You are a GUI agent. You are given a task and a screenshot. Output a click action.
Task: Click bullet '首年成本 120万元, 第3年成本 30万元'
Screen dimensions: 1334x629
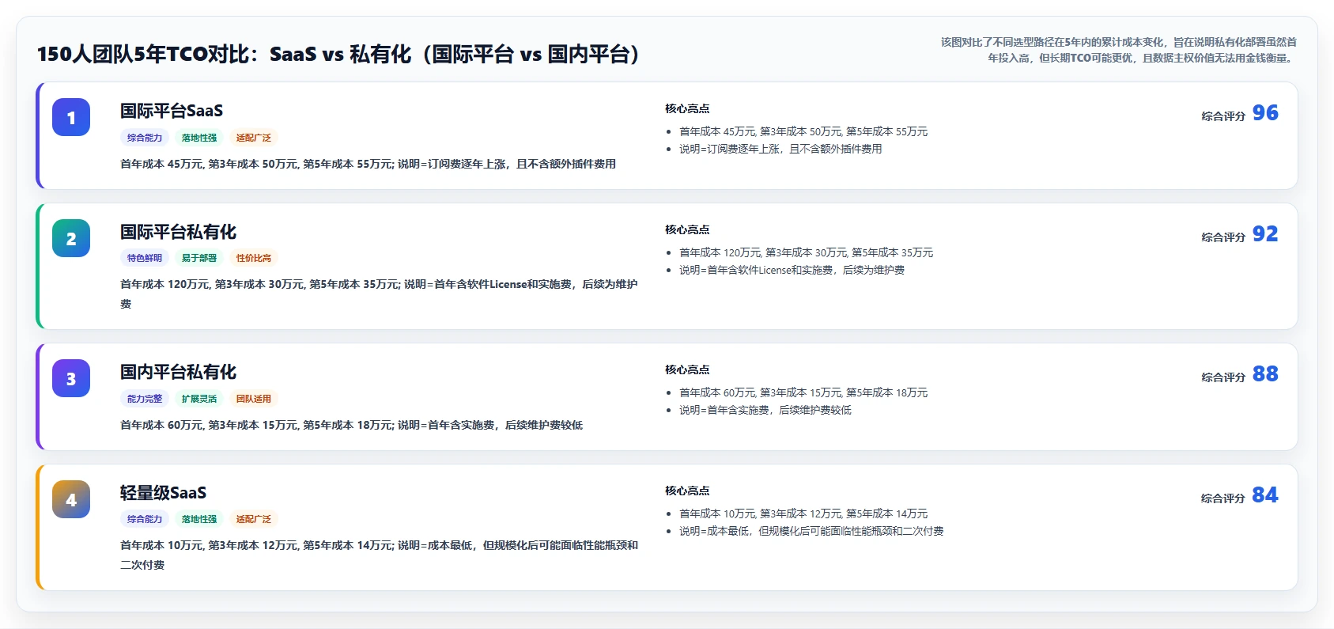(x=806, y=252)
